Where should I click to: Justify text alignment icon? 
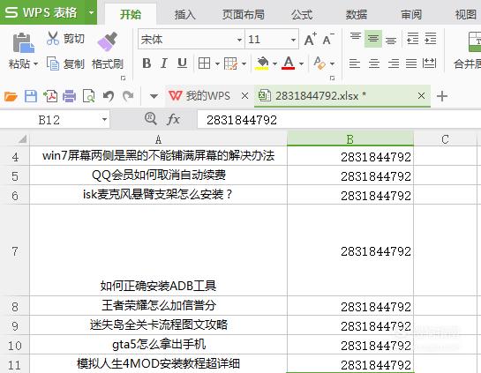pos(411,63)
